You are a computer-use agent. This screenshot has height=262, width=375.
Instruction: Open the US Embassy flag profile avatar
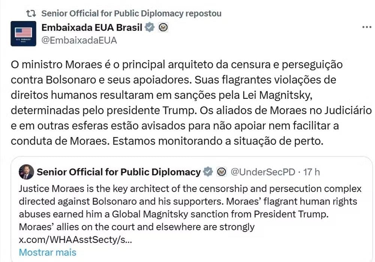23,33
